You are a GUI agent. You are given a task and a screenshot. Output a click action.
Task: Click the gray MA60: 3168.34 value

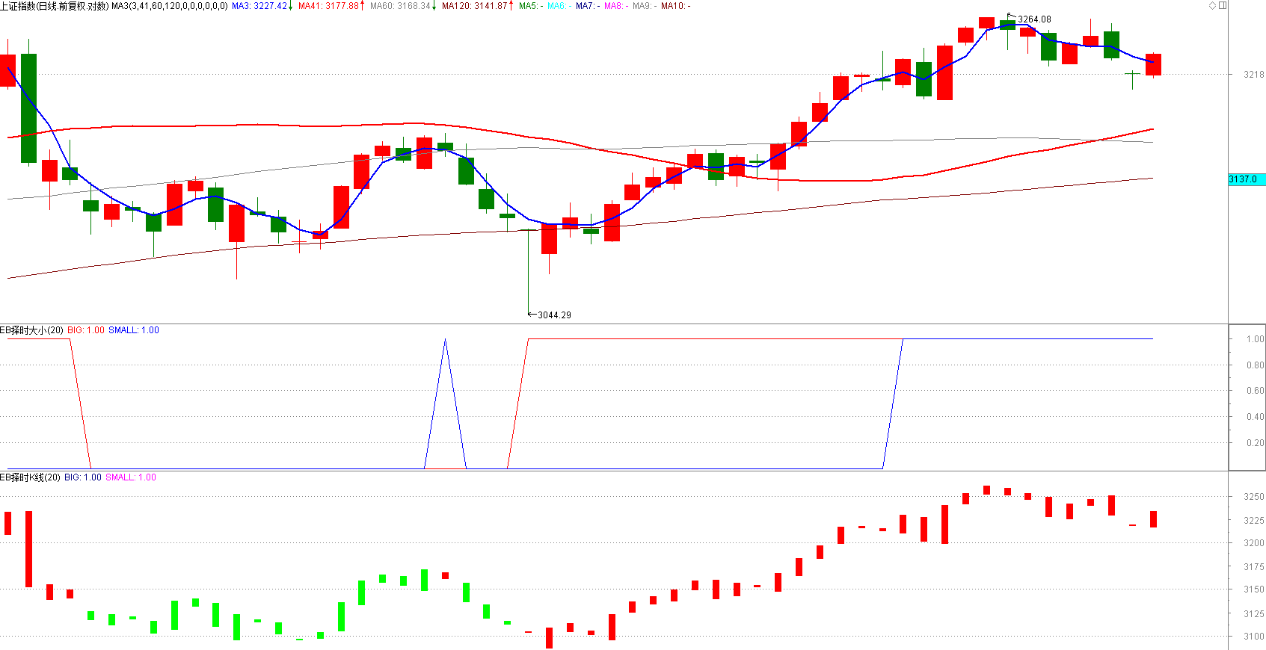401,6
